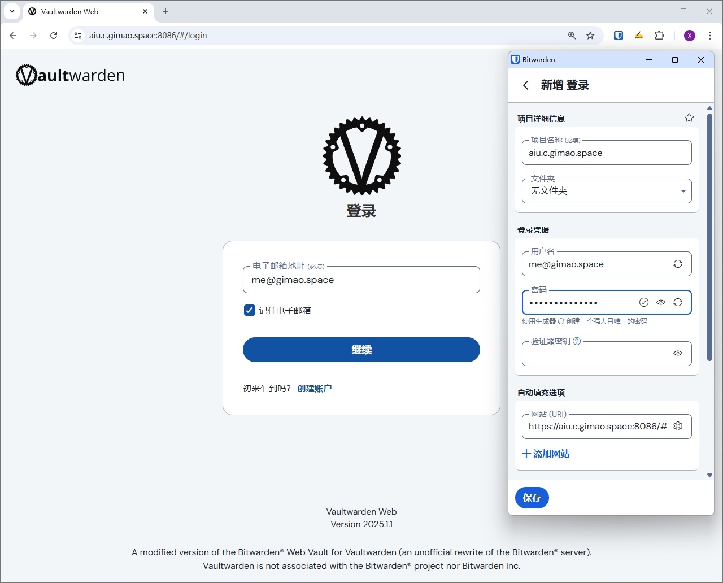Close the Bitwarden popup window
This screenshot has height=583, width=723.
tap(701, 60)
